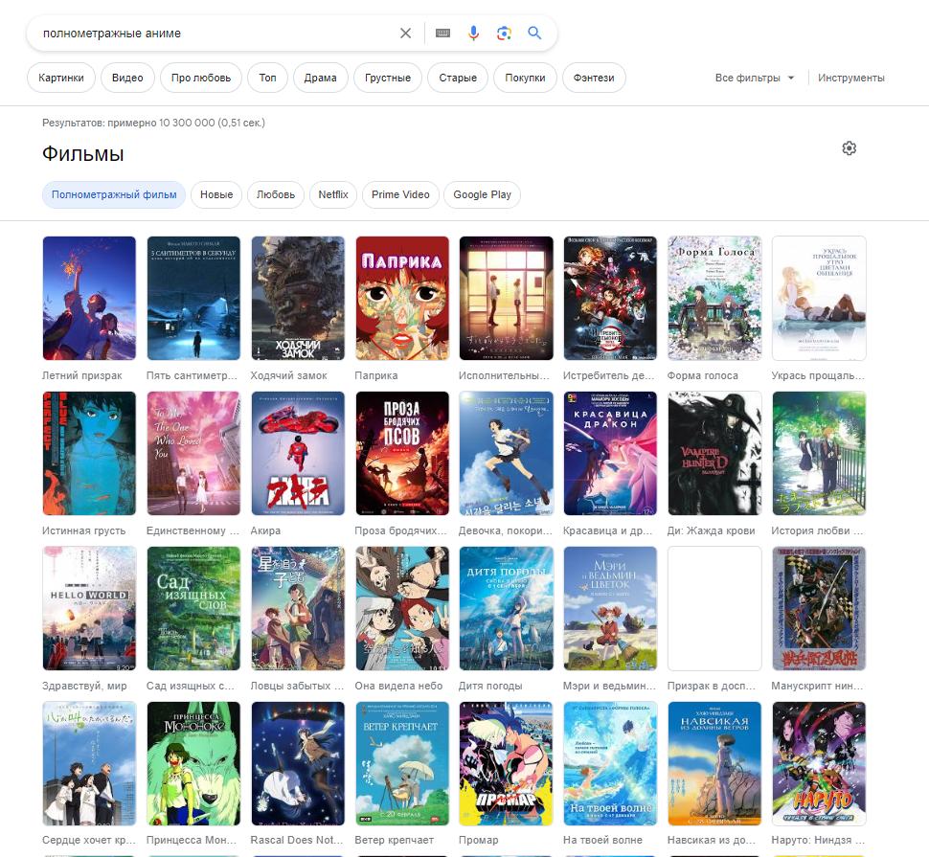Open the Паприка movie poster
Screen dimensions: 929x857
pos(402,298)
